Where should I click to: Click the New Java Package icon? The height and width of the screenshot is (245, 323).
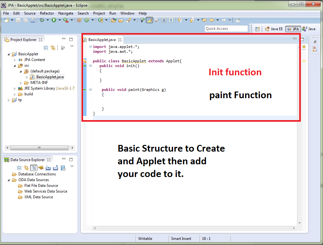pyautogui.click(x=79, y=20)
